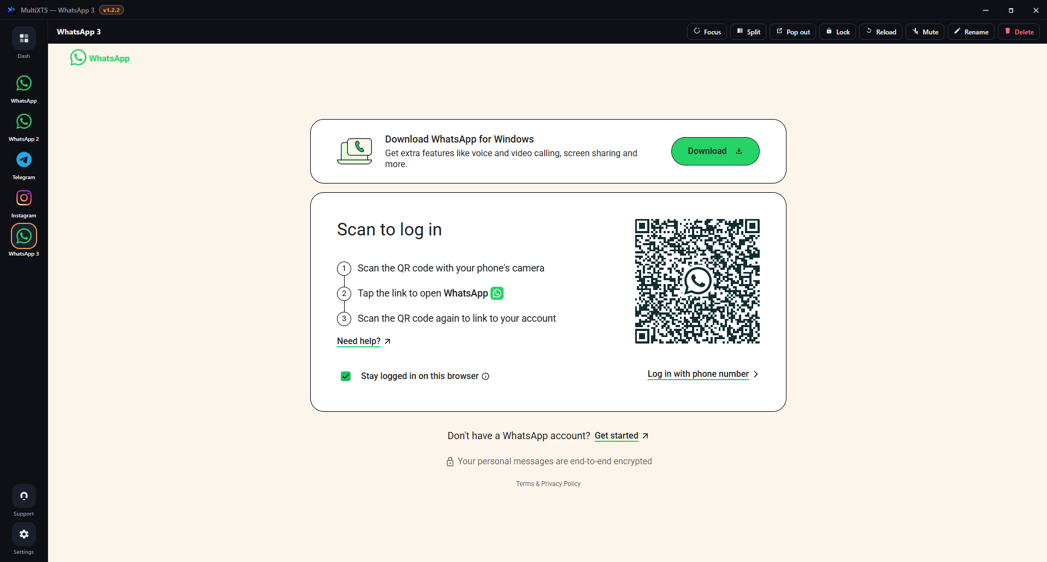Open Terms & Privacy Policy link
This screenshot has width=1047, height=562.
tap(548, 484)
